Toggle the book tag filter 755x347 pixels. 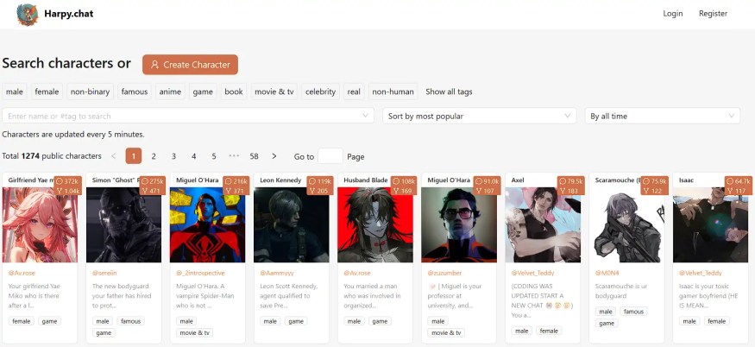[234, 91]
